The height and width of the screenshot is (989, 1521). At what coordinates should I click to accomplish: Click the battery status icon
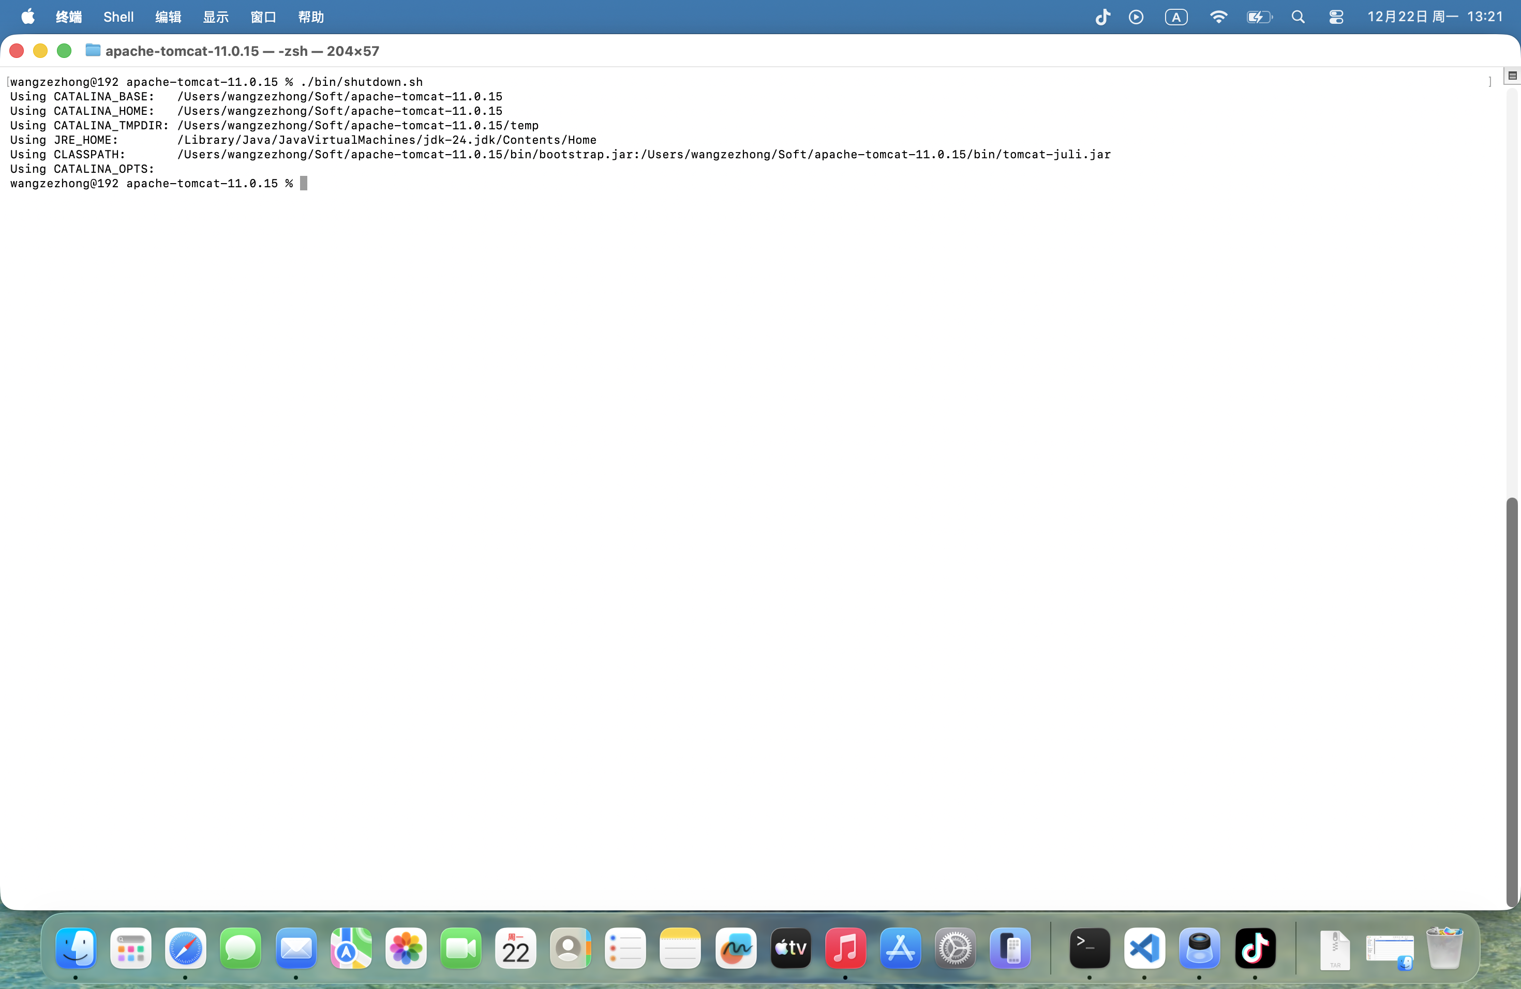[x=1258, y=17]
